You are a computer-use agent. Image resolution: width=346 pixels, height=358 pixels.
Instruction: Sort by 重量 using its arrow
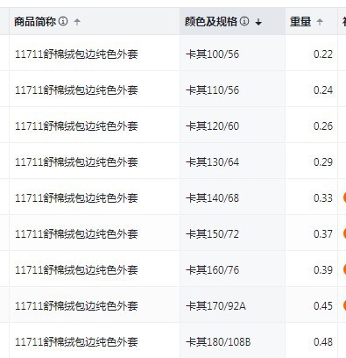click(x=320, y=21)
